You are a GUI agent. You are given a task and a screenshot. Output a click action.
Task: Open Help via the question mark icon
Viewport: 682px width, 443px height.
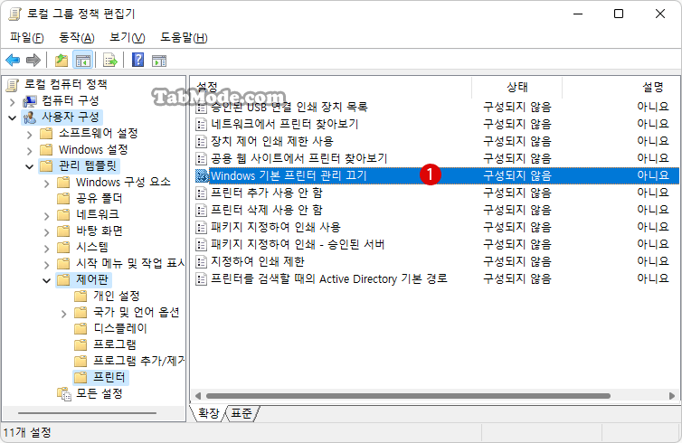pyautogui.click(x=137, y=60)
